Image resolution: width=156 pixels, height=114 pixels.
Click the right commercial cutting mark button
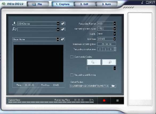point(109,62)
